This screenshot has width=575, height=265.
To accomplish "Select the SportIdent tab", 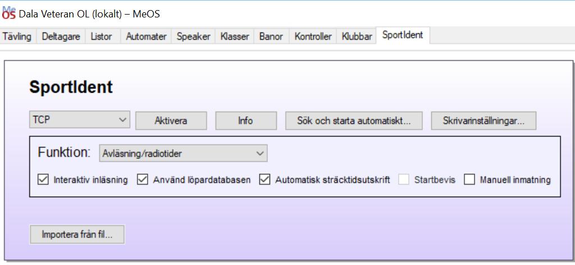I will point(403,35).
